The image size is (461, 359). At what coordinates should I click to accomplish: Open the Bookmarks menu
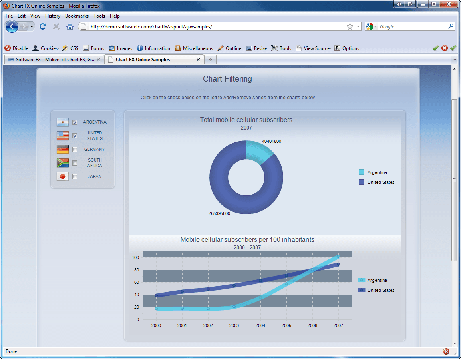point(77,16)
